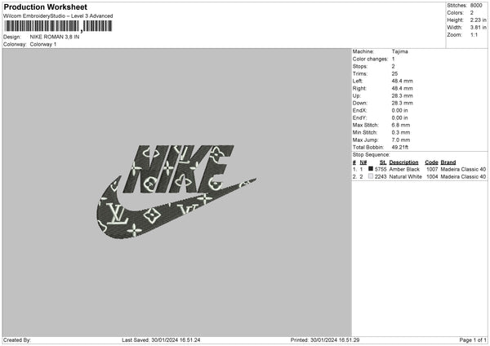
Task: Click the 'Colors:' label in the header
Action: pyautogui.click(x=456, y=13)
